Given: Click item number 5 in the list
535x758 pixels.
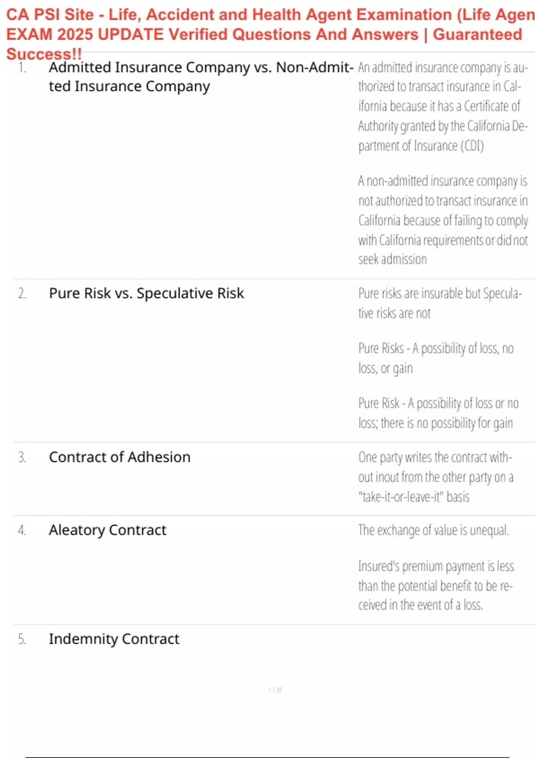Looking at the screenshot, I should pyautogui.click(x=22, y=639).
